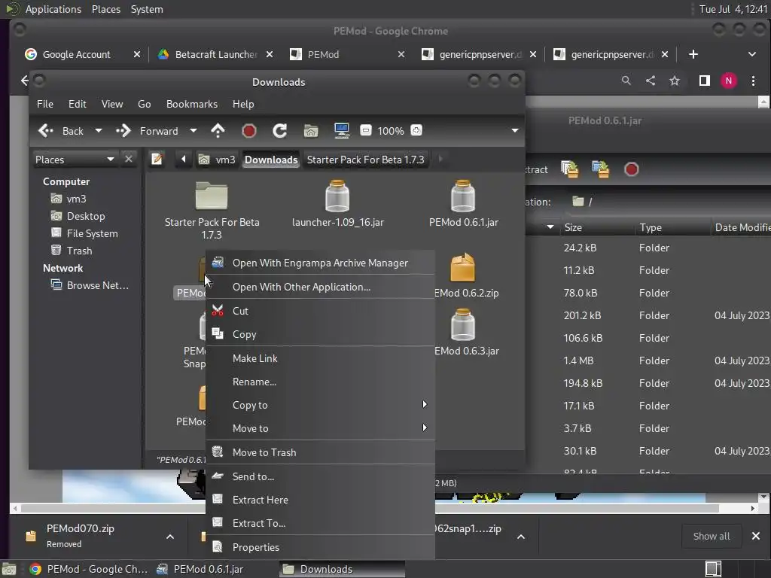The height and width of the screenshot is (578, 771).
Task: Open Computer toolbar icon
Action: (x=341, y=131)
